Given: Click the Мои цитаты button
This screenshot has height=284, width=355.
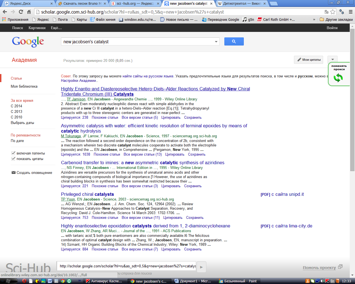Looking at the screenshot, I should click(x=308, y=60).
